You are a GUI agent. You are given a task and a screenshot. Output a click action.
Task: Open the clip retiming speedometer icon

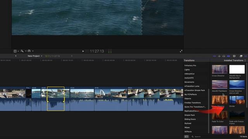[x=29, y=51]
